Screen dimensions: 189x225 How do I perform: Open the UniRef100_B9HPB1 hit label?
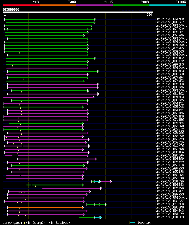click(x=170, y=32)
